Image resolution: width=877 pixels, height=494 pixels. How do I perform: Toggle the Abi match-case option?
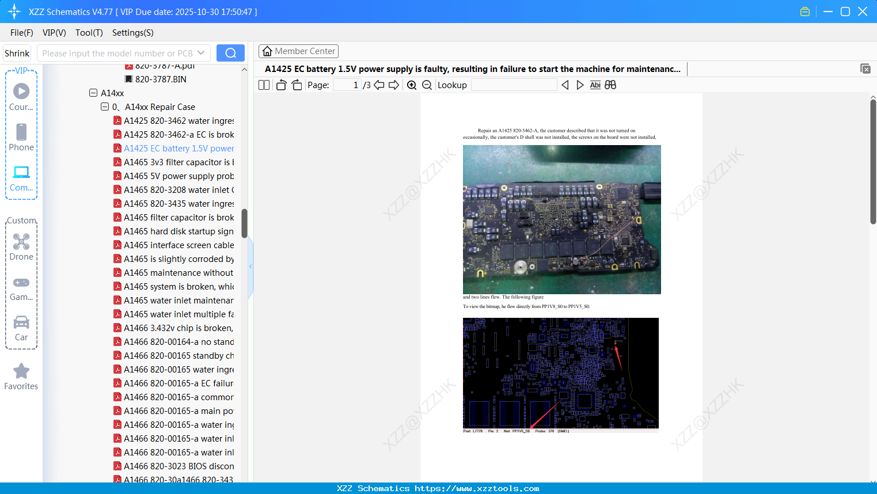(595, 85)
